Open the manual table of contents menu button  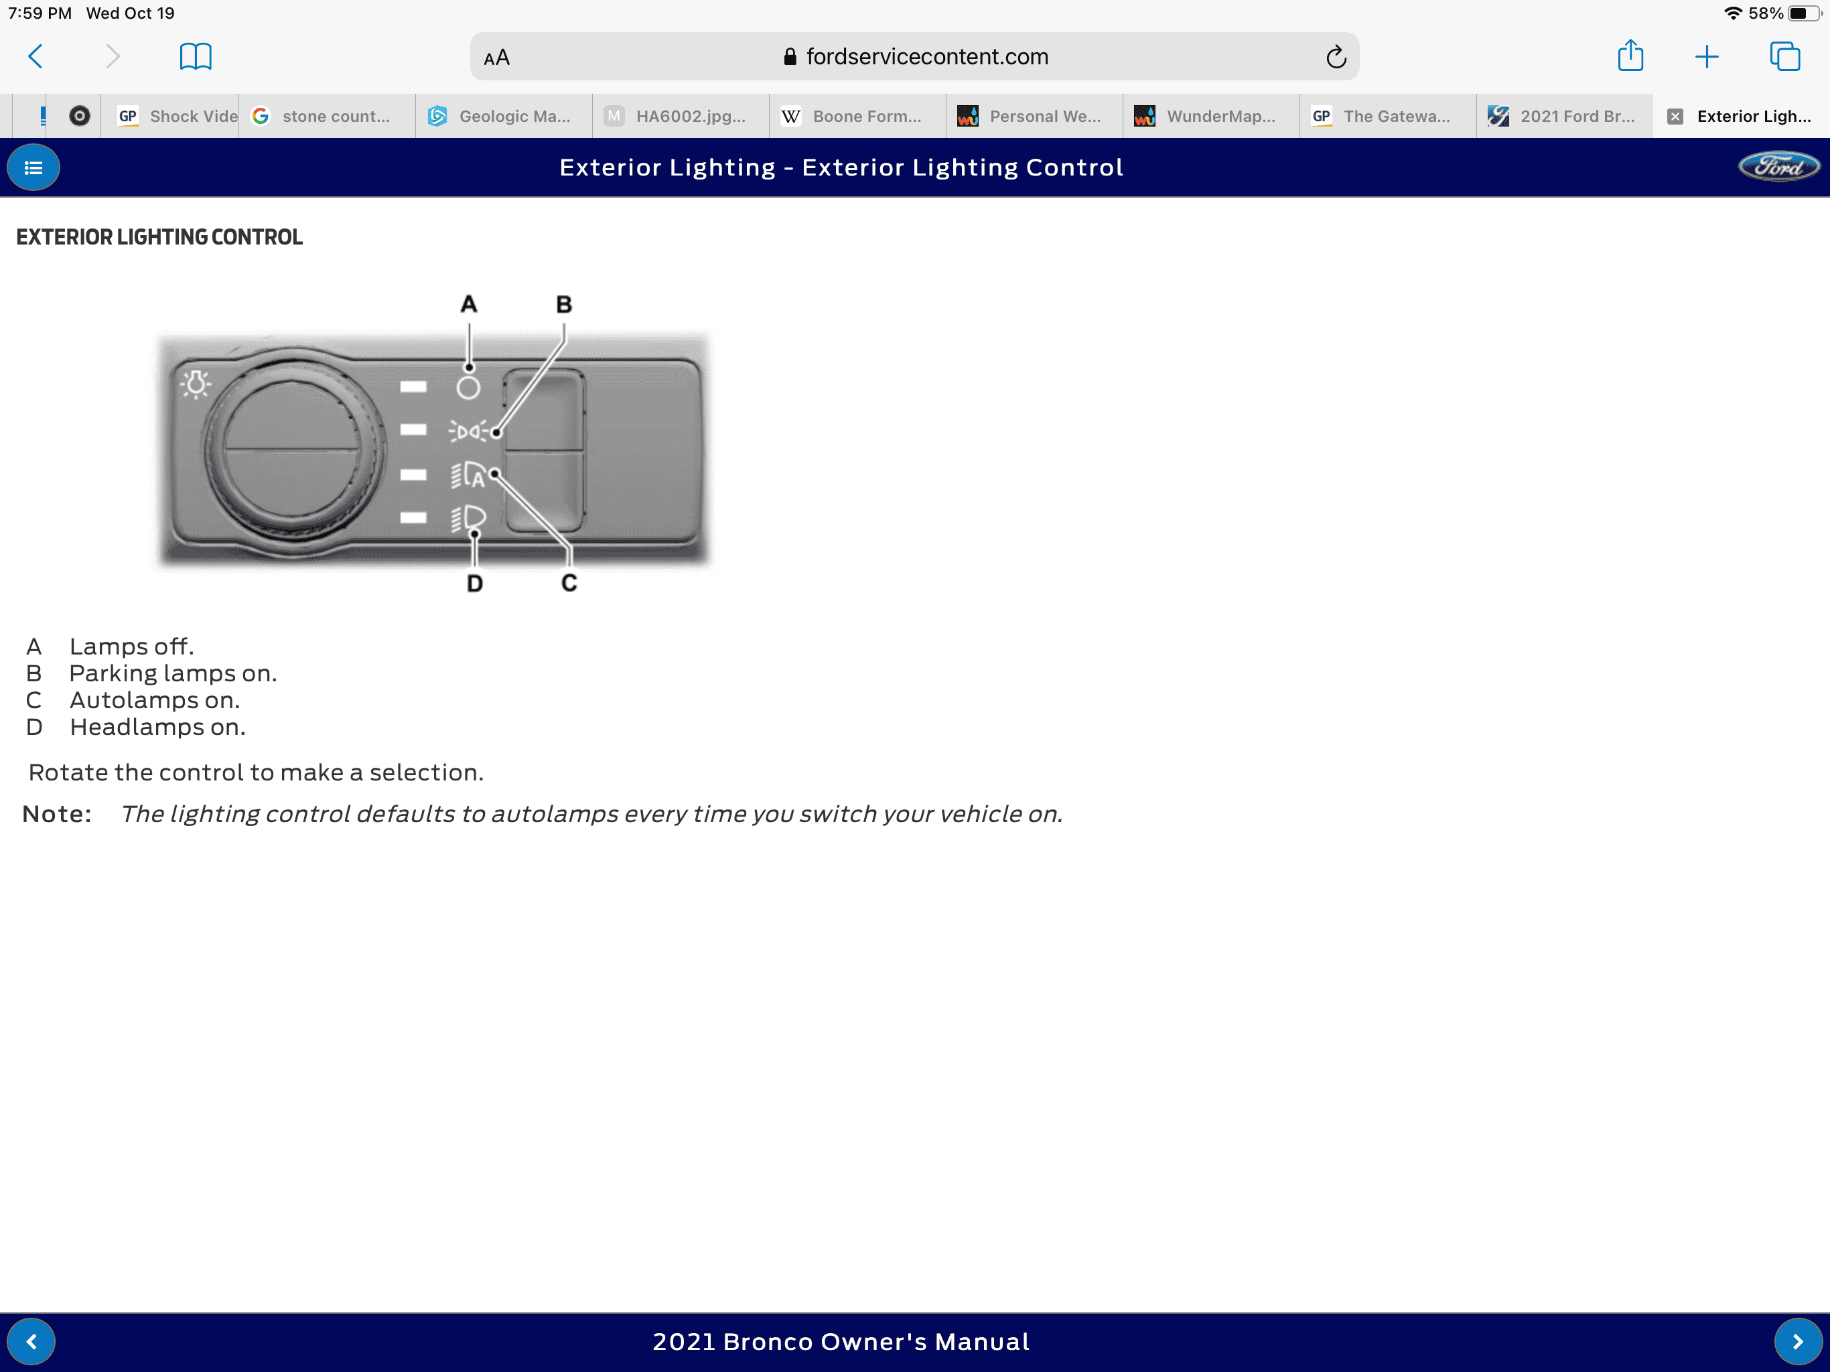[x=33, y=168]
